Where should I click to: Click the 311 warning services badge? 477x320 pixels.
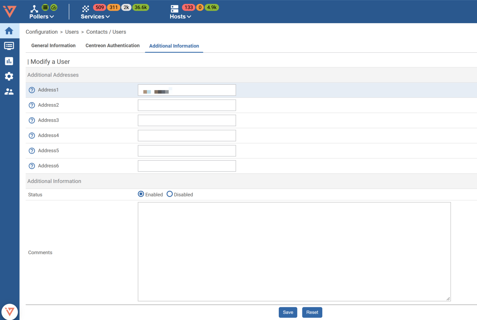[114, 7]
